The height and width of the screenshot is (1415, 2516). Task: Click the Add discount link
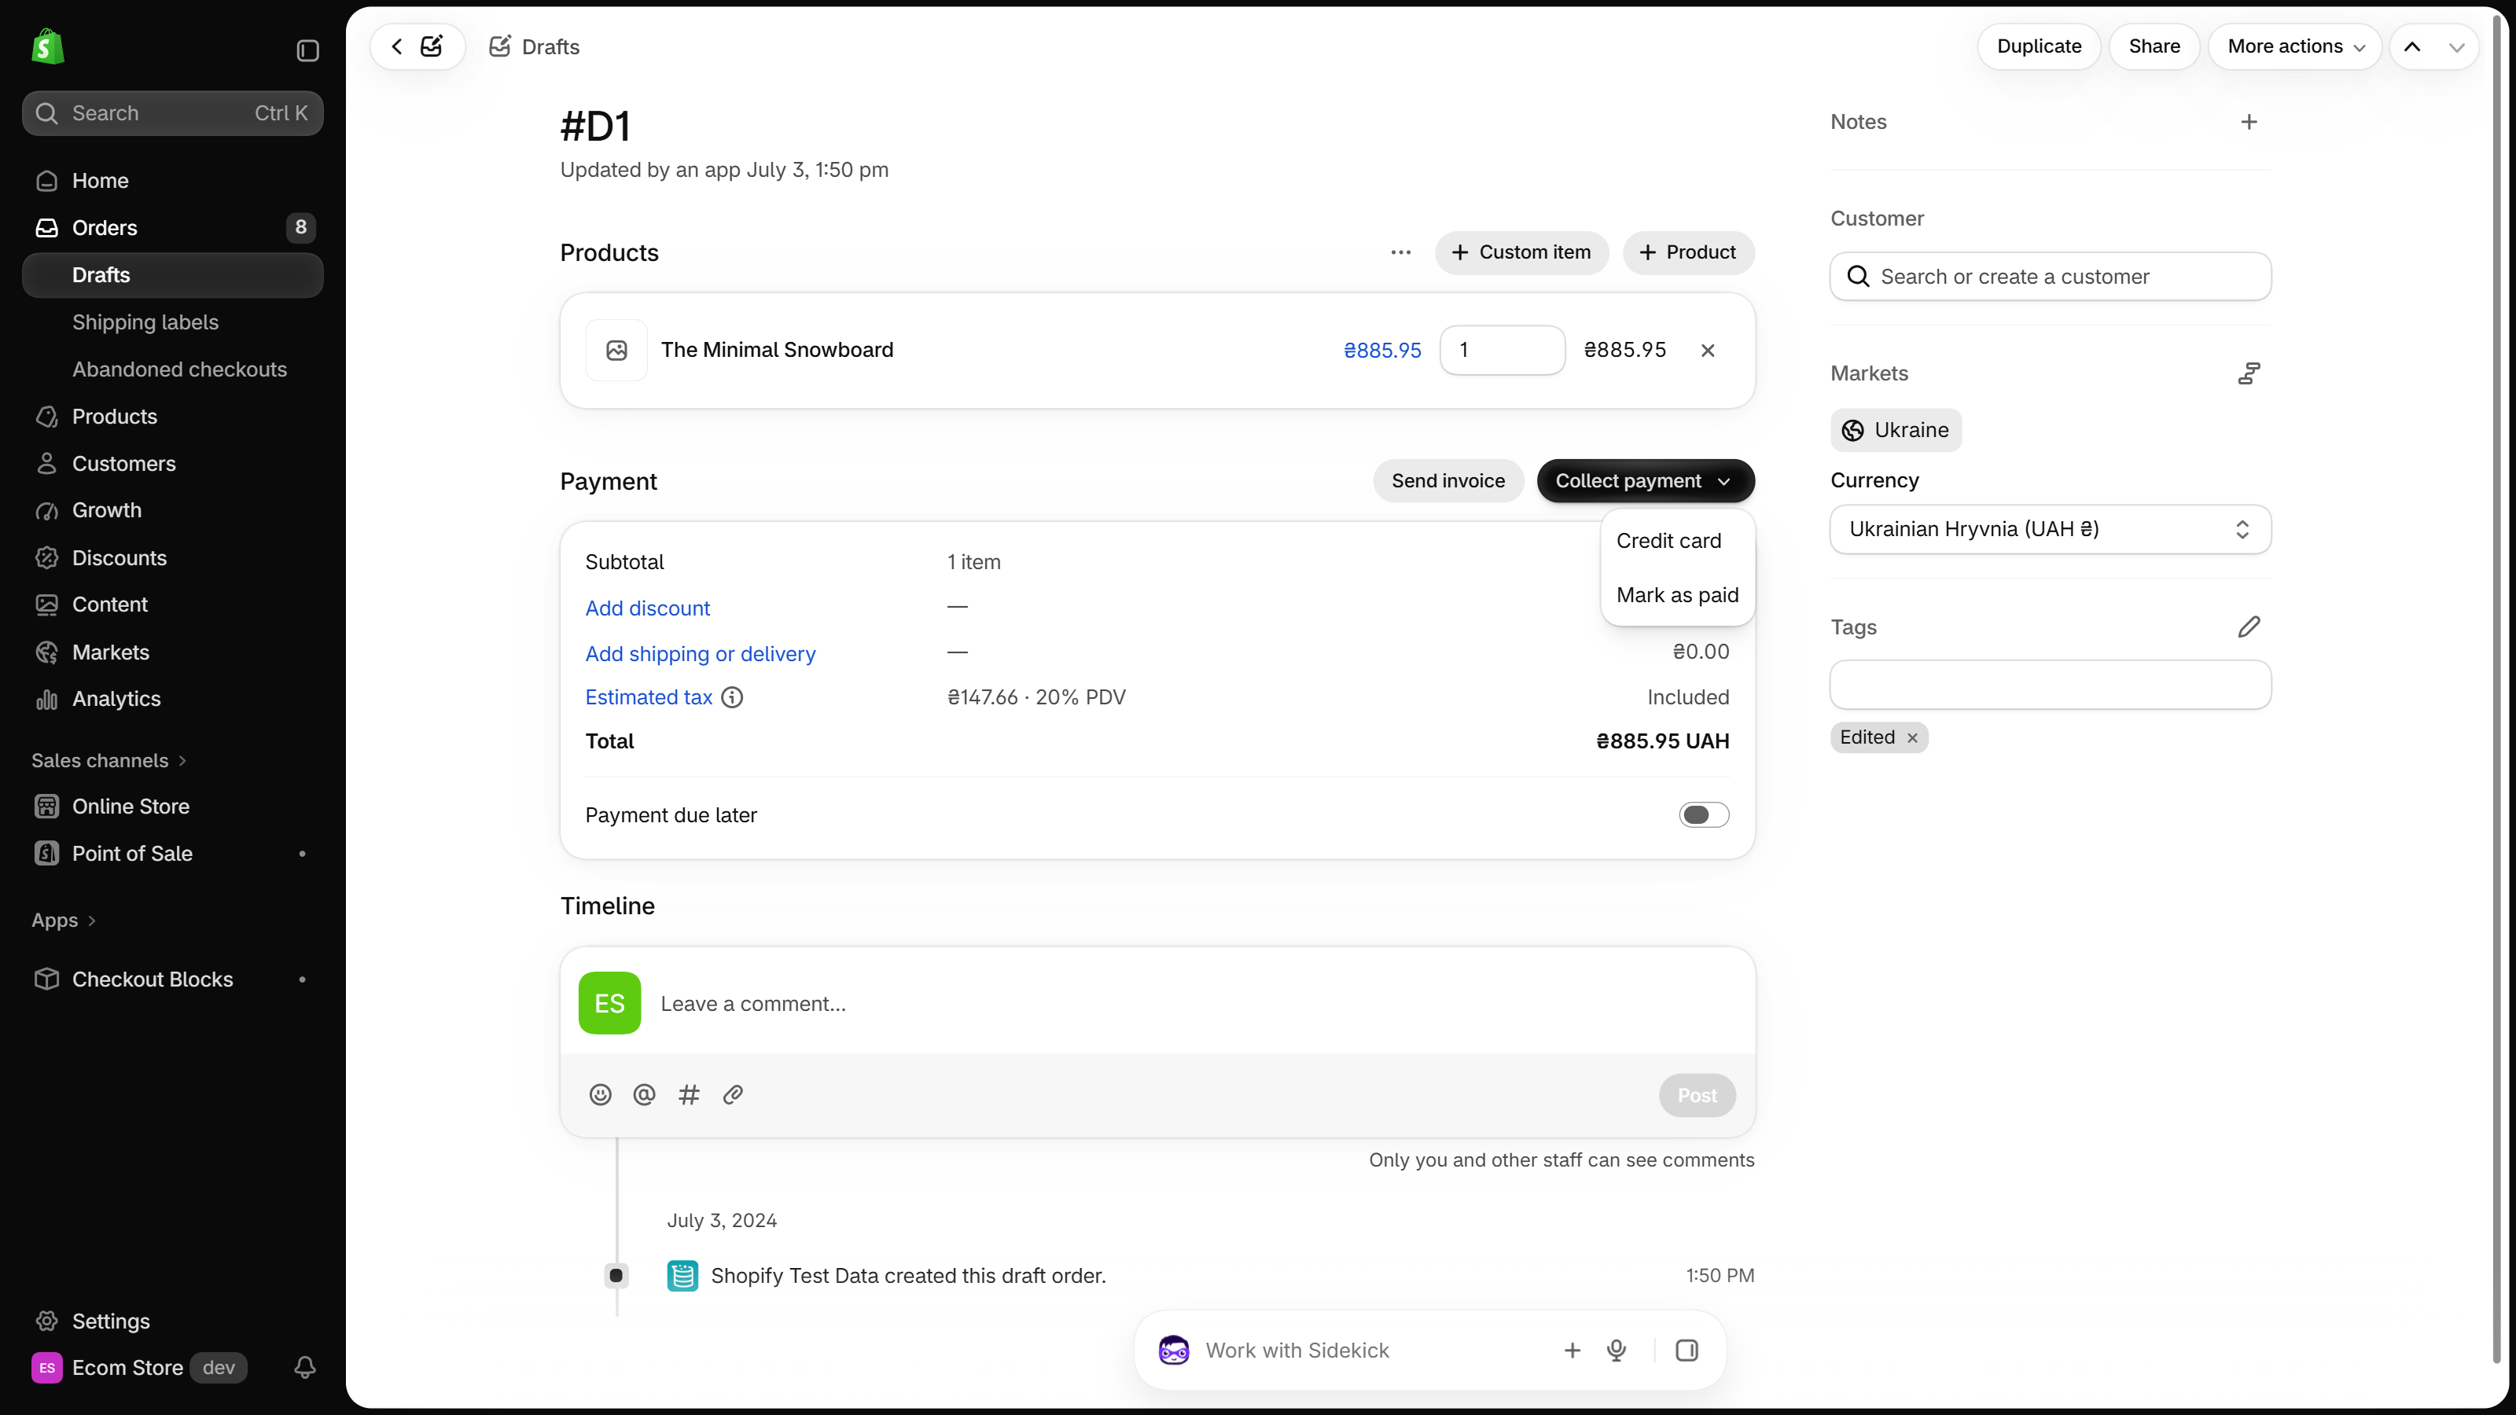(x=648, y=608)
